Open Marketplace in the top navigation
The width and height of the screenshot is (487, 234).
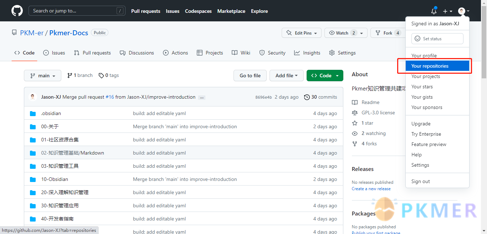[x=231, y=11]
